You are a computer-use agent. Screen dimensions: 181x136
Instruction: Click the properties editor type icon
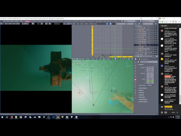[x=136, y=59]
